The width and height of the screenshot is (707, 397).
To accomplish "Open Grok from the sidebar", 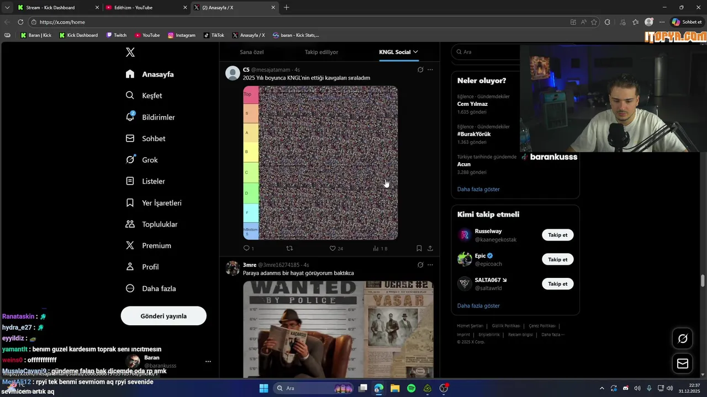I will (x=142, y=160).
